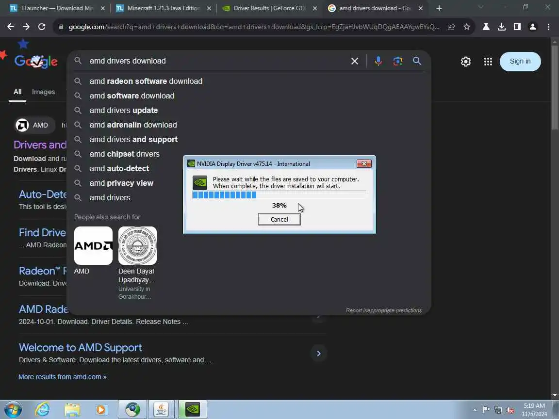The image size is (559, 419).
Task: Open the Chrome three-dot menu
Action: click(x=548, y=27)
